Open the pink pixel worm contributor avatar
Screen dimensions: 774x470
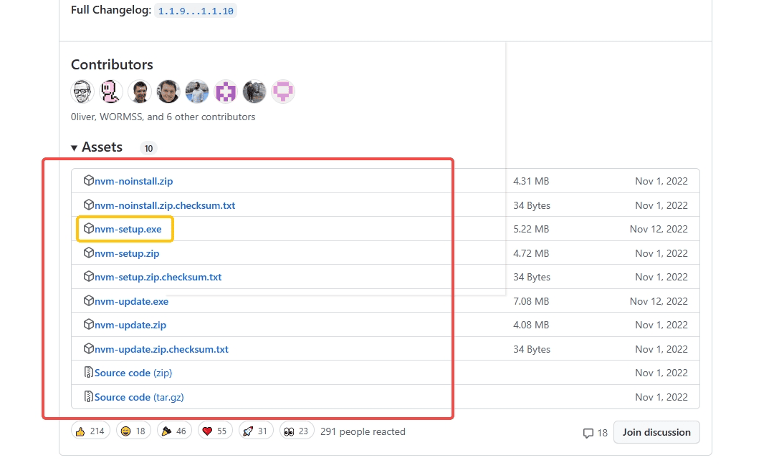110,92
